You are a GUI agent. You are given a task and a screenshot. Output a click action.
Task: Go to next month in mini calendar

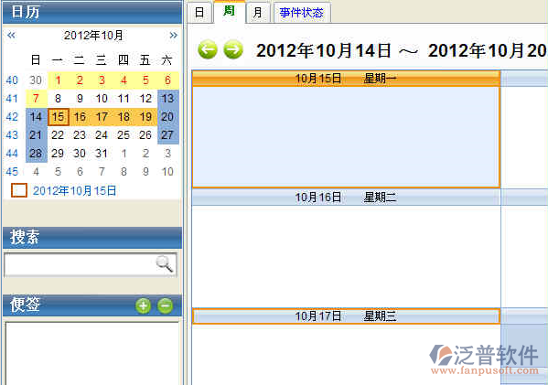(173, 35)
